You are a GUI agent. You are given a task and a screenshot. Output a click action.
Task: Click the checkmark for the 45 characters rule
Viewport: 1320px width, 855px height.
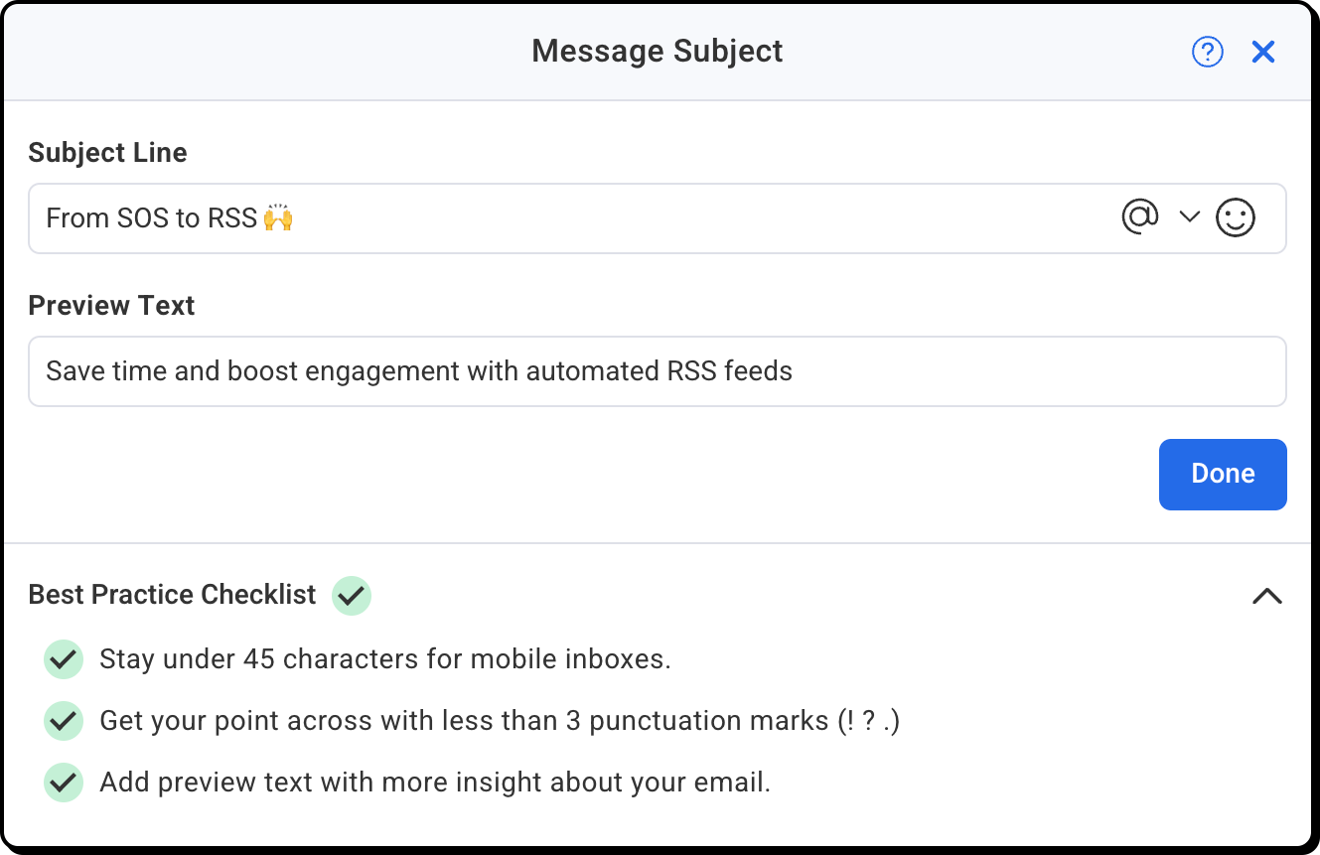click(x=64, y=659)
